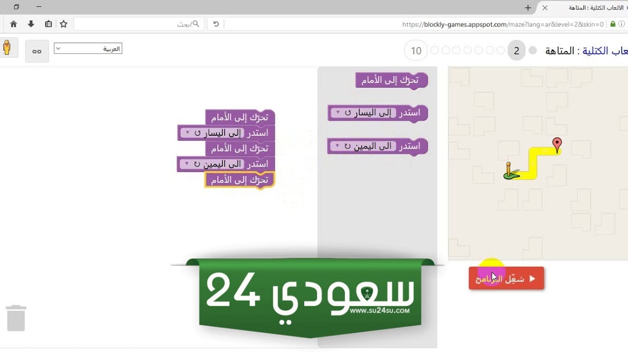Open the ألعاب الكتلية home link

(605, 51)
